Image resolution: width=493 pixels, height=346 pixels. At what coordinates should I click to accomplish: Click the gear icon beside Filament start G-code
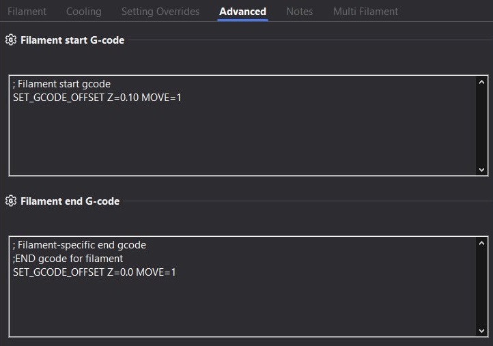click(x=10, y=40)
